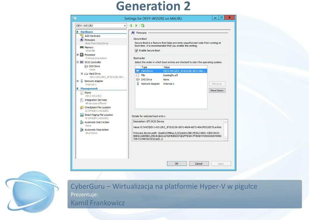
Task: Collapse the SCSI Controller tree node
Action: pyautogui.click(x=78, y=62)
